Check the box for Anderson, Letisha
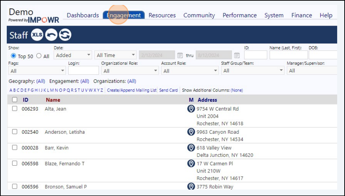This screenshot has width=345, height=196. [x=15, y=132]
